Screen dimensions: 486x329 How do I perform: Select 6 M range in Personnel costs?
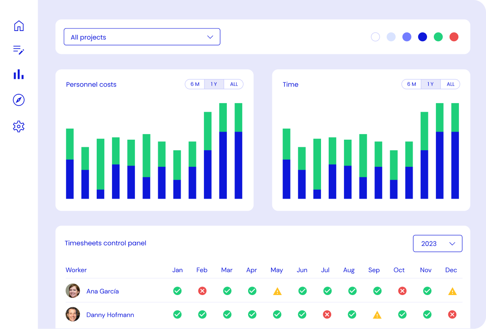point(195,84)
